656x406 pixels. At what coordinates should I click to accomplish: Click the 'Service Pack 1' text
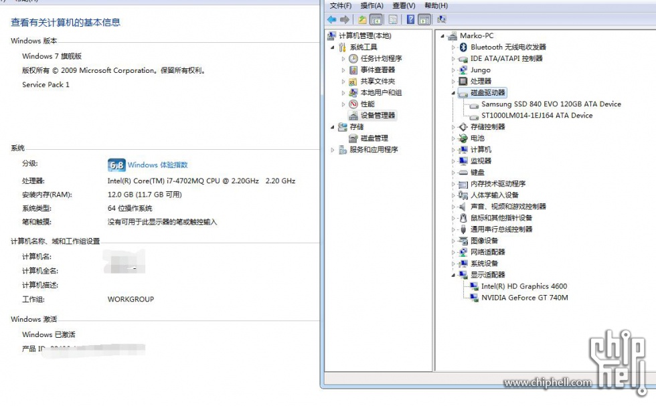[x=46, y=84]
